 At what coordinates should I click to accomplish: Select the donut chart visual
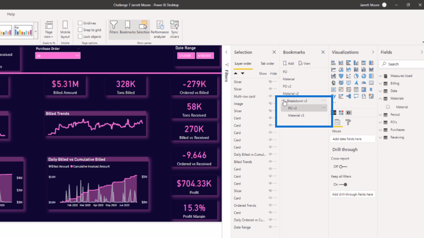tap(364, 76)
